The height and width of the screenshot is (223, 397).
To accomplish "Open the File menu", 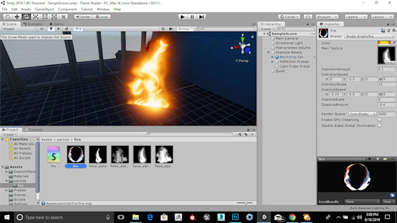I will pos(5,9).
